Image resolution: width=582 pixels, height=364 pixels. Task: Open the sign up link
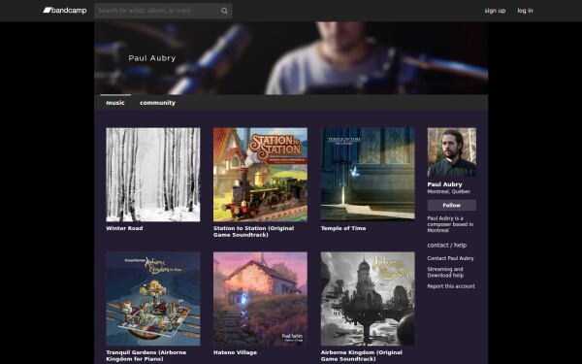[x=495, y=11]
